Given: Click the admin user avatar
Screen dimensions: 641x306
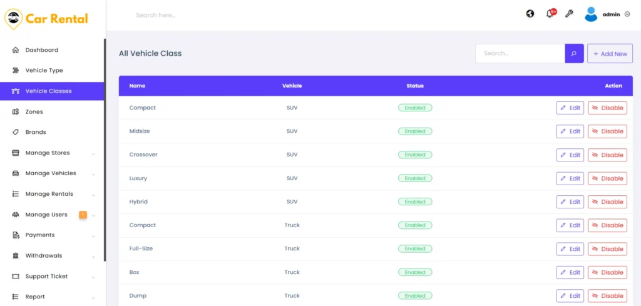Looking at the screenshot, I should [591, 14].
